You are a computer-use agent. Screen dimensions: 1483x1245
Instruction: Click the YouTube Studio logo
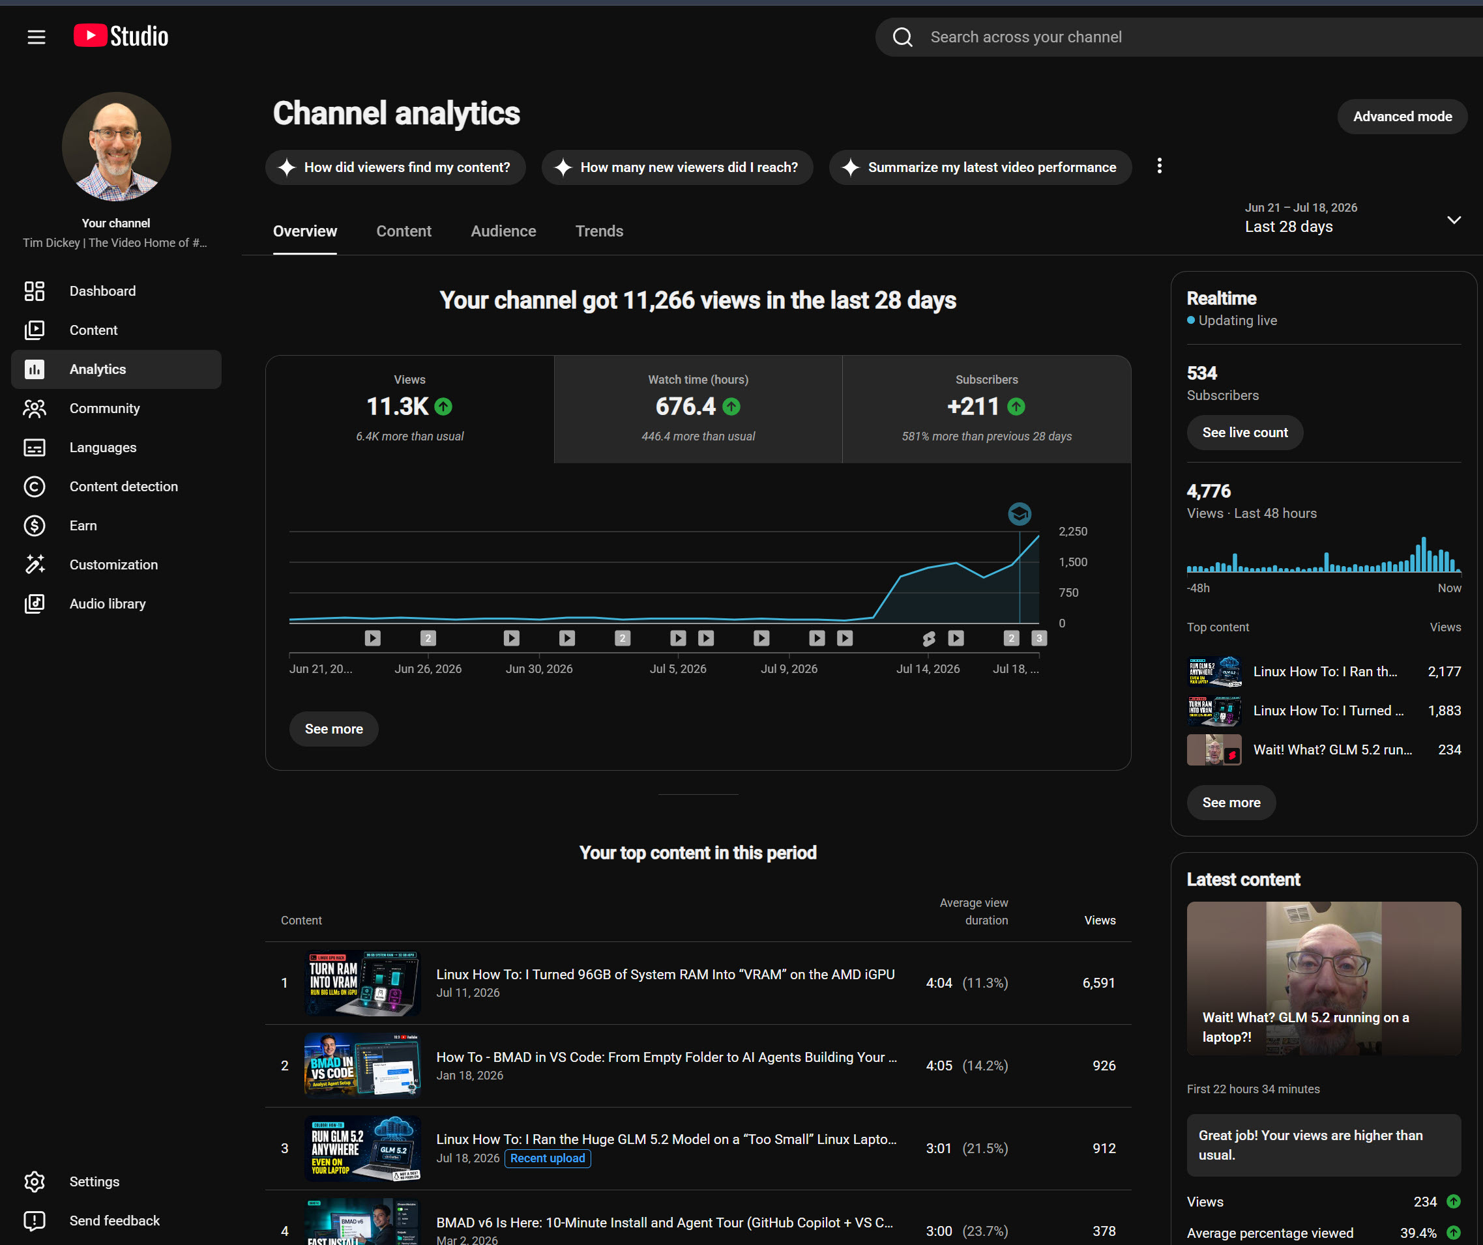[x=121, y=36]
